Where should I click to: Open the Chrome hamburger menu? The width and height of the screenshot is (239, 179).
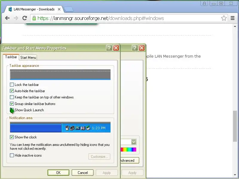tap(232, 18)
